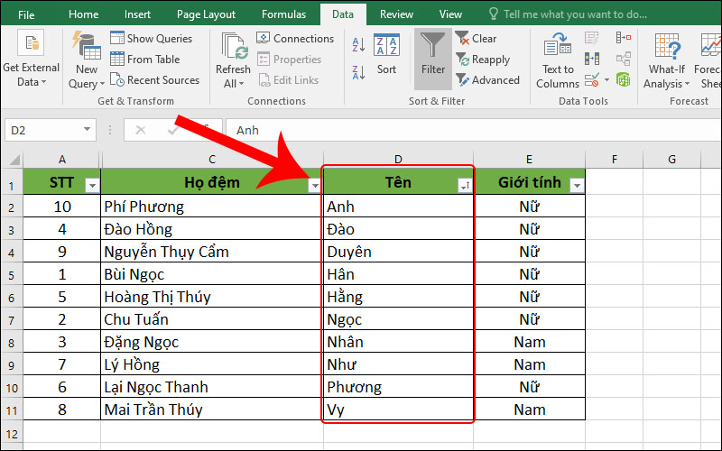Click the Refresh All icon
This screenshot has width=722, height=451.
tap(233, 47)
